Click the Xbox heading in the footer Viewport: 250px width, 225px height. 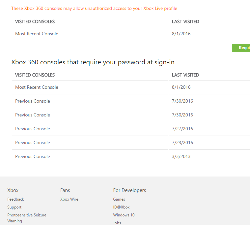click(13, 190)
